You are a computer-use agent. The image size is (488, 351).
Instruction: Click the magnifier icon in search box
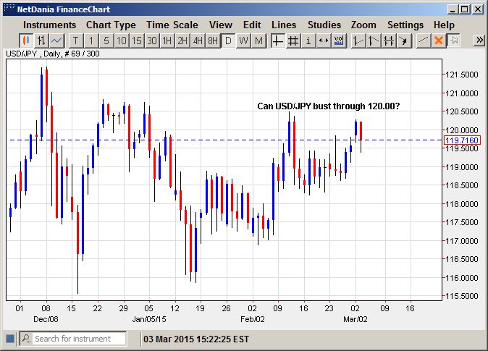click(27, 338)
